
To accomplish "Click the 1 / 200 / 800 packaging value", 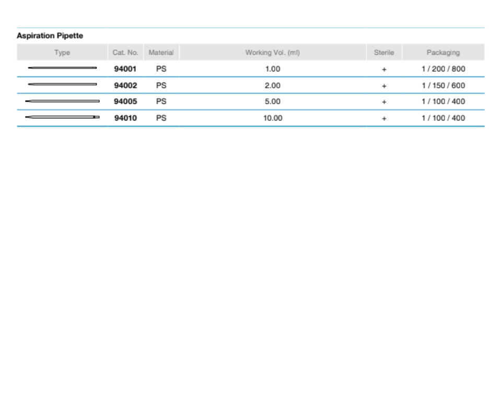I will (x=443, y=69).
